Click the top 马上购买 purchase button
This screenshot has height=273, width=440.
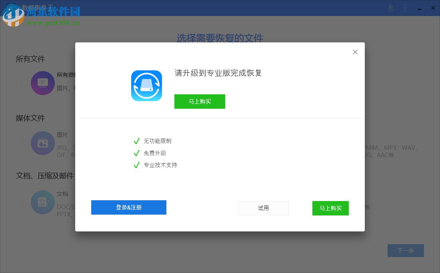[200, 101]
